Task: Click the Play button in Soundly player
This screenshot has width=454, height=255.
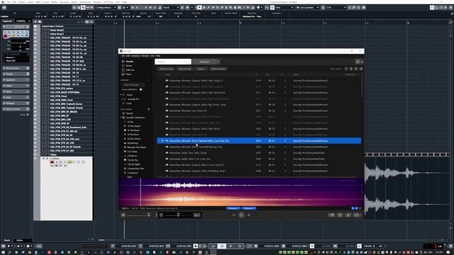Action: (241, 215)
